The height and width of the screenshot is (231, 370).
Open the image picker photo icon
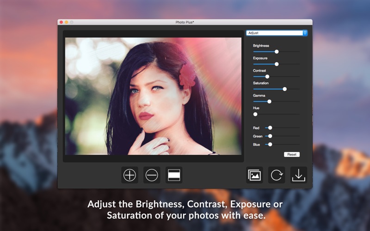(x=254, y=175)
